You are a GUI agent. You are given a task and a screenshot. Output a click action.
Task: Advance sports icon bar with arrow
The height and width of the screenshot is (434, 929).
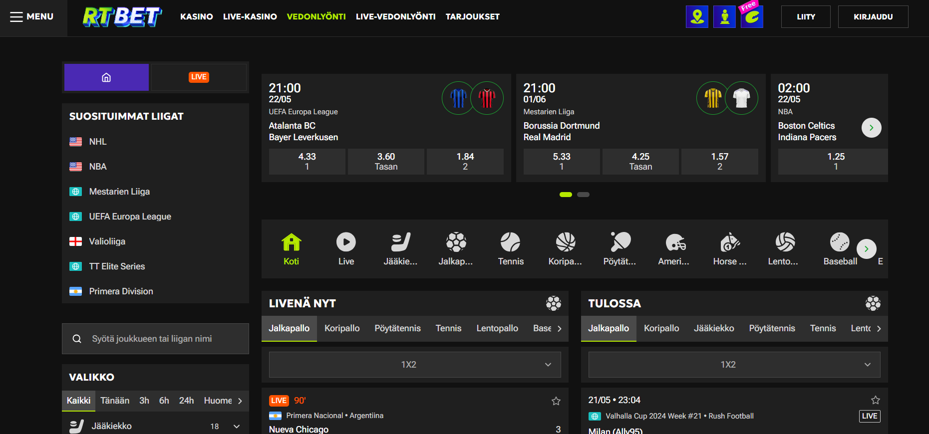pyautogui.click(x=867, y=249)
